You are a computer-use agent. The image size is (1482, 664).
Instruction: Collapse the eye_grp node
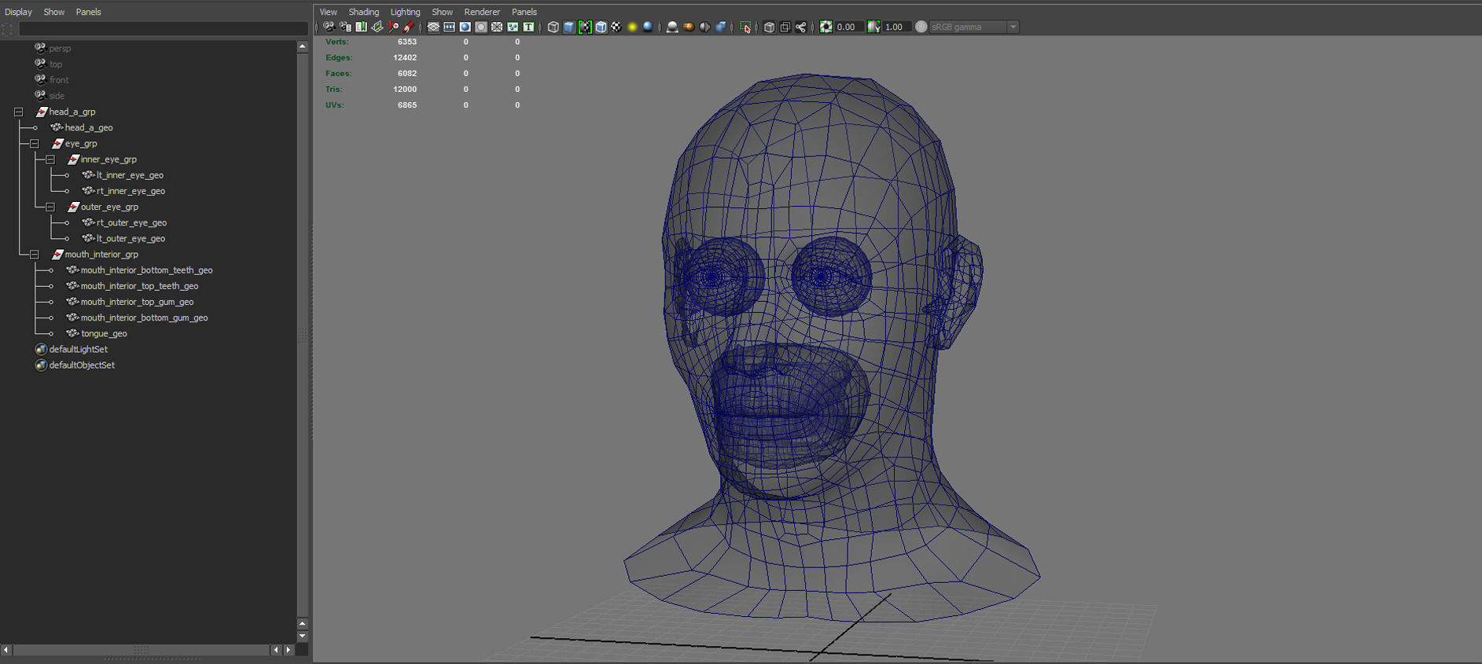[x=35, y=144]
